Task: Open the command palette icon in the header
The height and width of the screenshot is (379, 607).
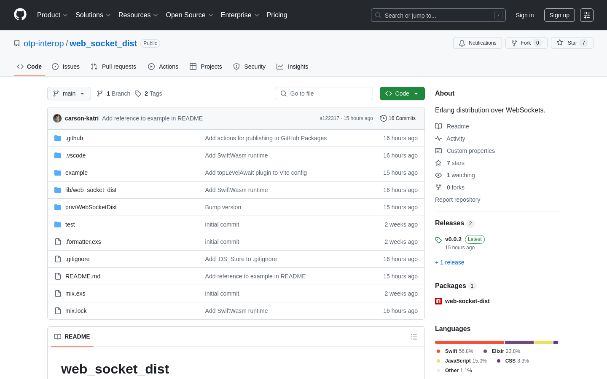Action: (587, 15)
